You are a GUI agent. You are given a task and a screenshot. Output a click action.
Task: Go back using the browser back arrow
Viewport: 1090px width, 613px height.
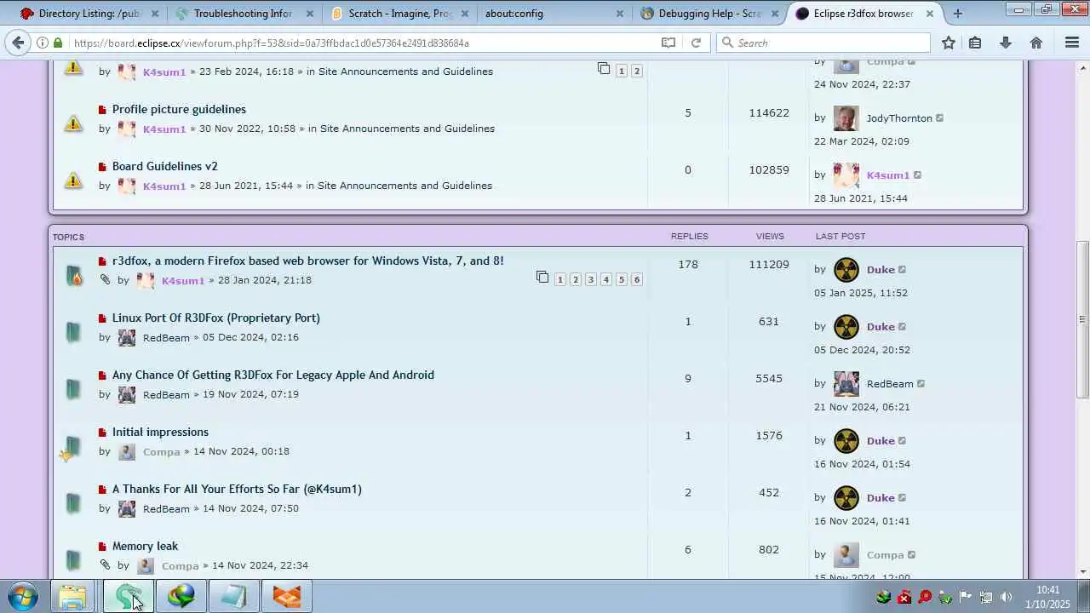coord(19,43)
